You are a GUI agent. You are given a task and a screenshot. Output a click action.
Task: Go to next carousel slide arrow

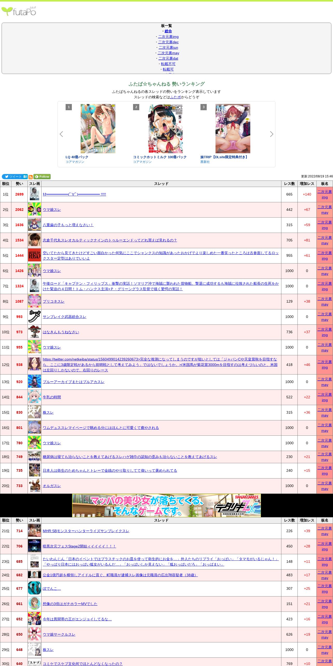point(272,134)
